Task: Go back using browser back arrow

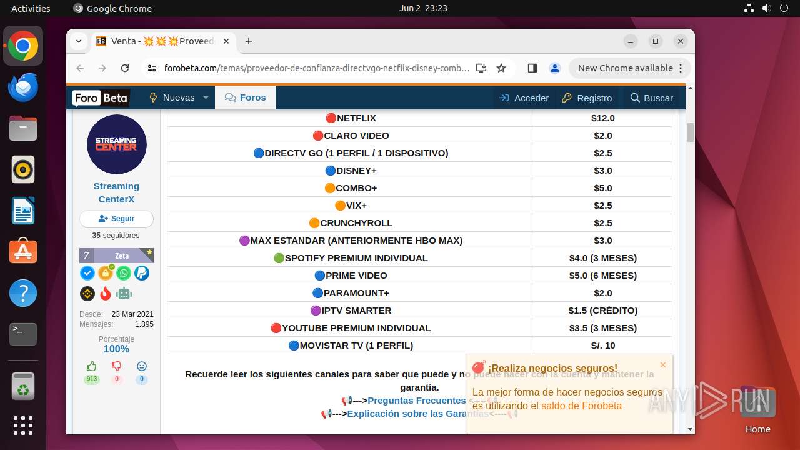Action: tap(80, 68)
